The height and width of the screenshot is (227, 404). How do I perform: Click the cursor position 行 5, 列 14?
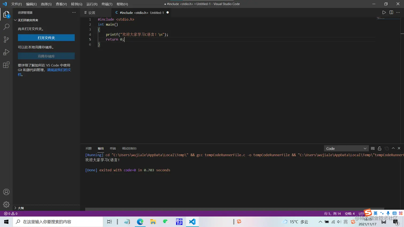(x=332, y=214)
